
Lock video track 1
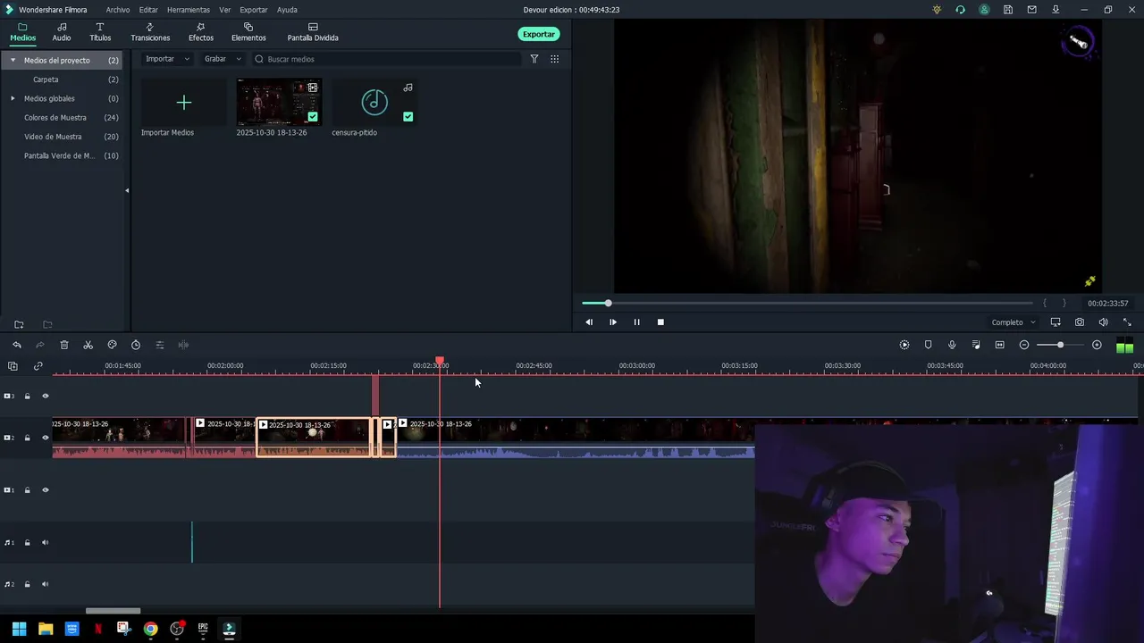tap(27, 490)
